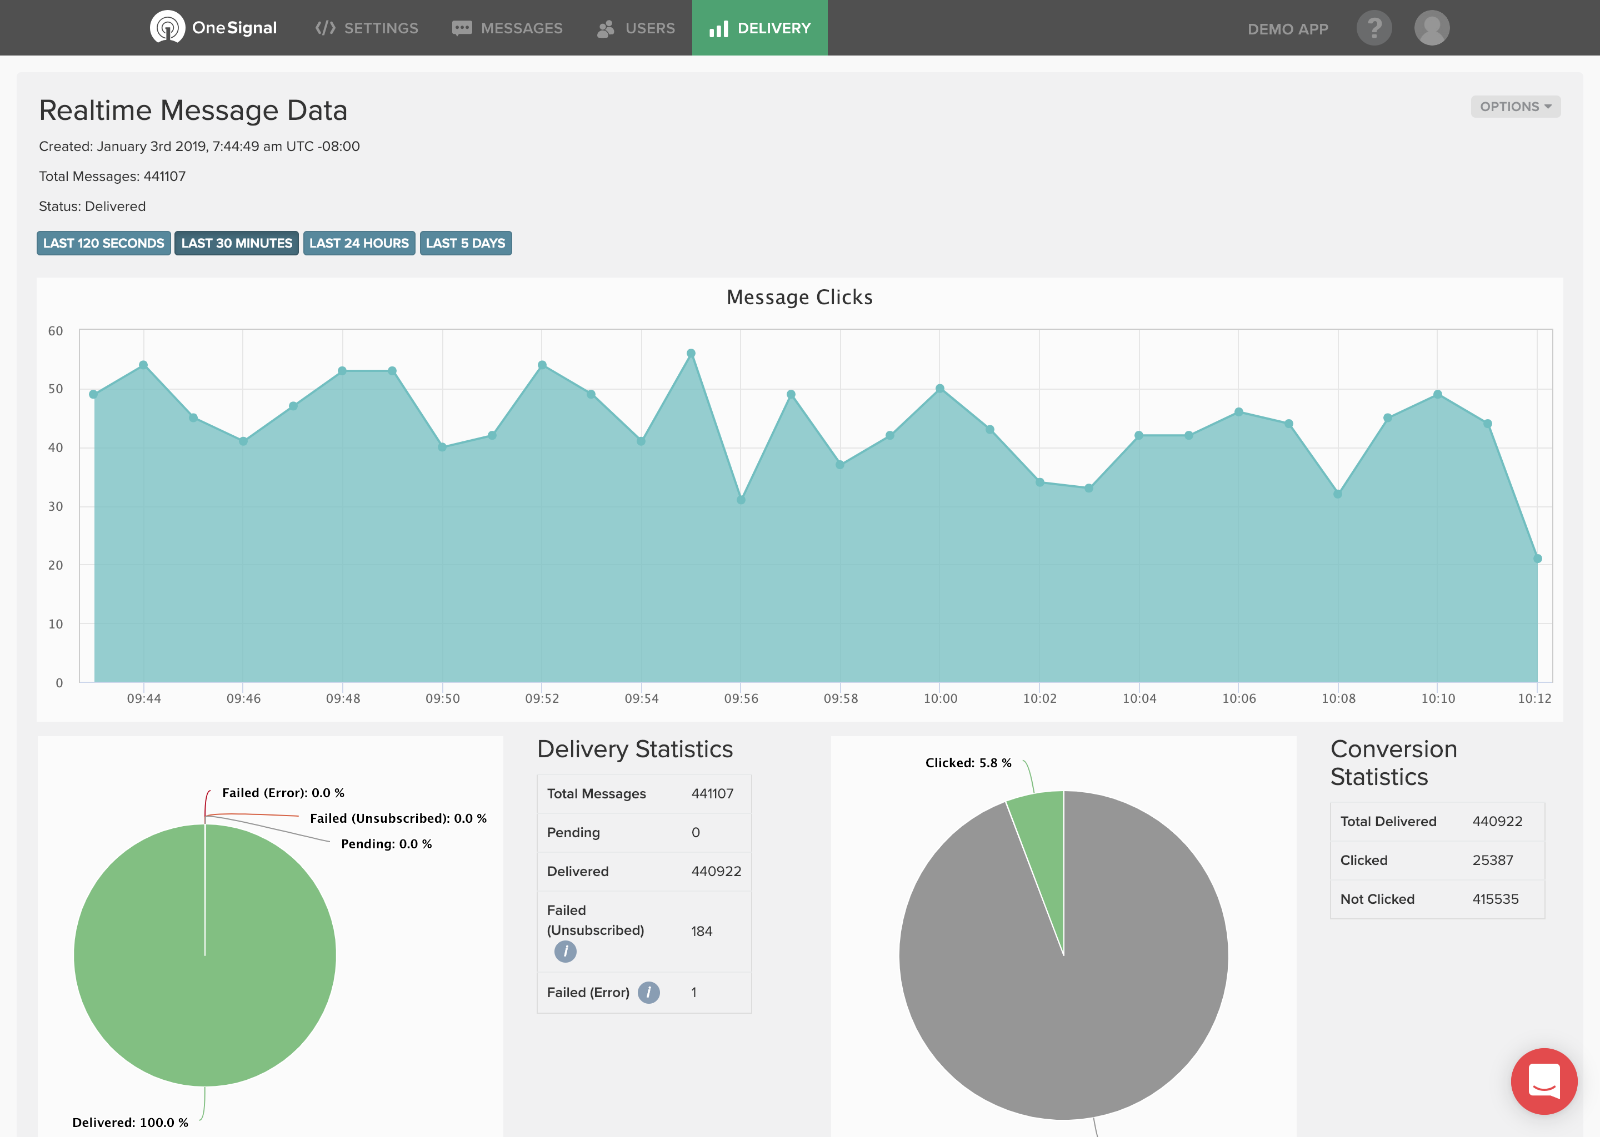This screenshot has height=1137, width=1600.
Task: Click the 09:44 x-axis label
Action: (x=143, y=698)
